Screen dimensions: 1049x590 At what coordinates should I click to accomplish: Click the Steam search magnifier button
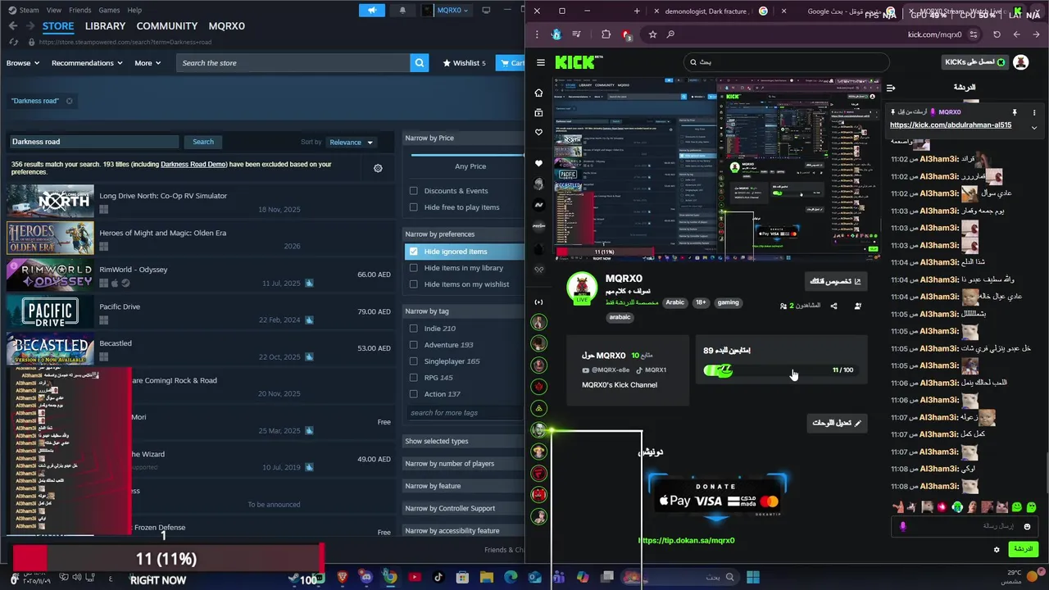coord(420,62)
